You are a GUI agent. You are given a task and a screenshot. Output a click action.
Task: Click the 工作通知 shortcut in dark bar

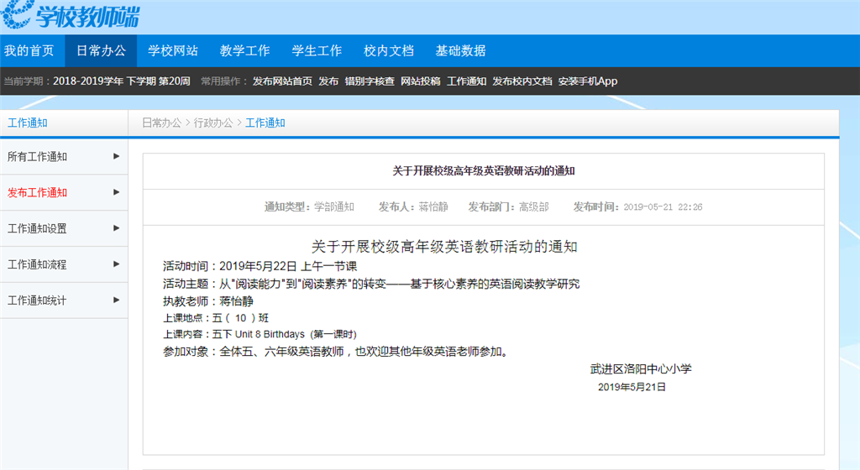pos(466,81)
